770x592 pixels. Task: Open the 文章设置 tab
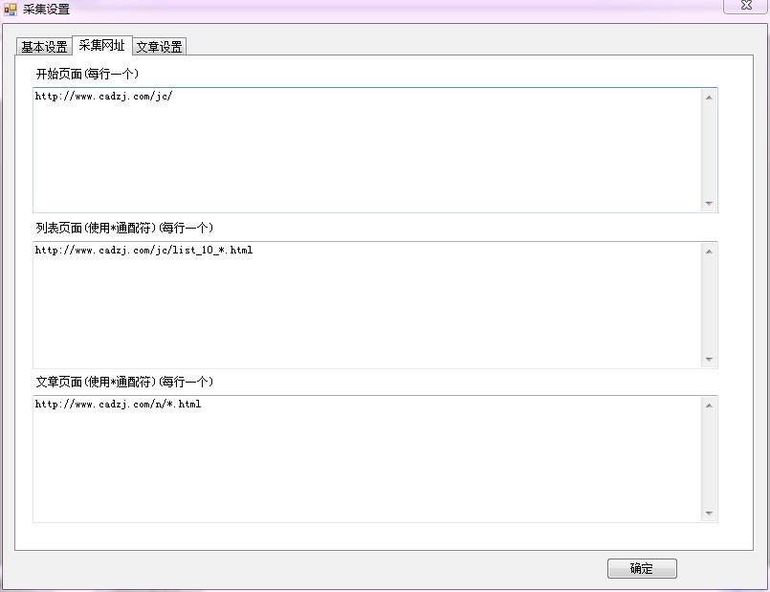click(159, 47)
